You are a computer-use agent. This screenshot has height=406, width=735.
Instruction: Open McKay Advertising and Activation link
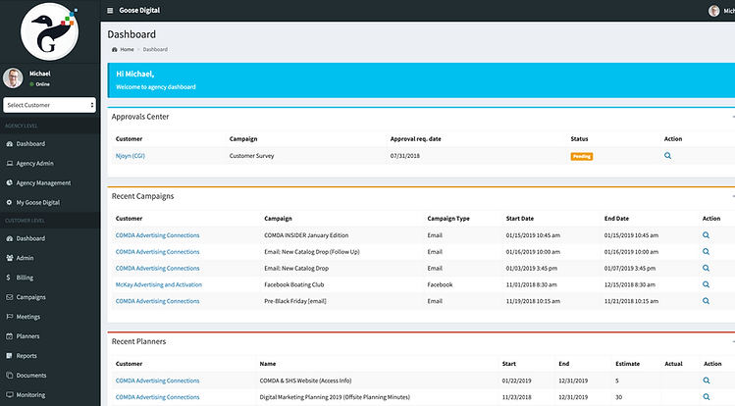[x=159, y=284]
